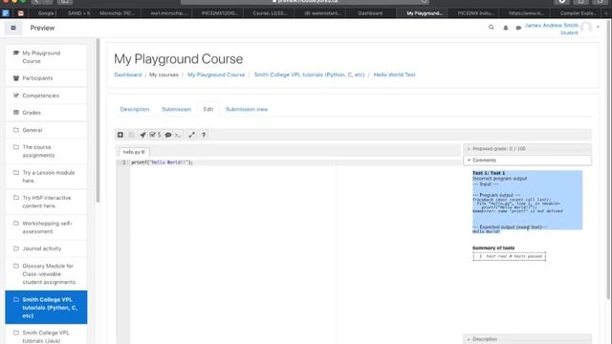Switch to the SAMD browser tab
Screen dimensions: 612x344
[78, 13]
